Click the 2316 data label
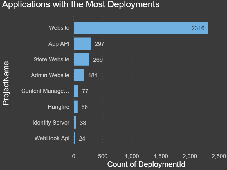This screenshot has height=170, width=227. 198,28
